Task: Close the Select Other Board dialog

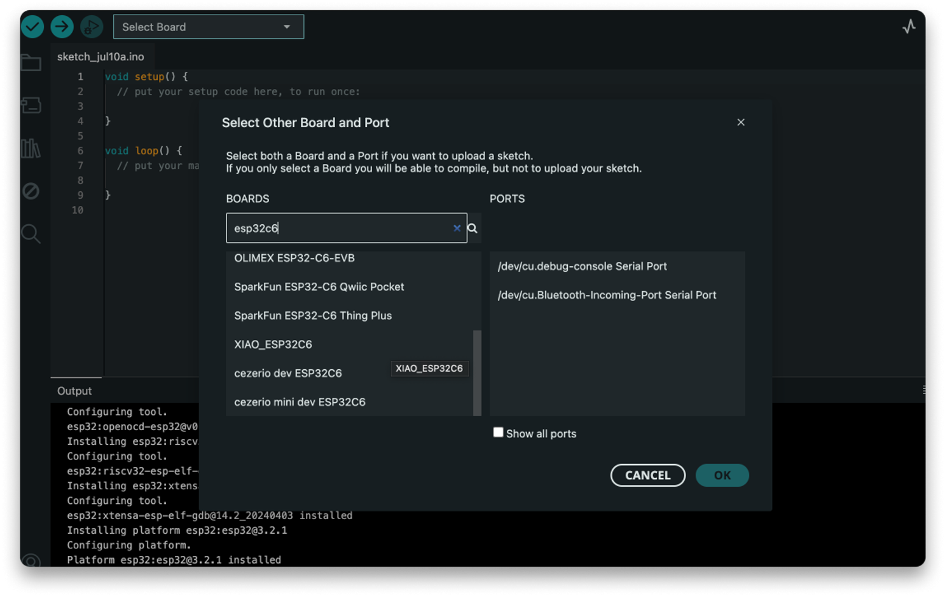Action: [741, 122]
